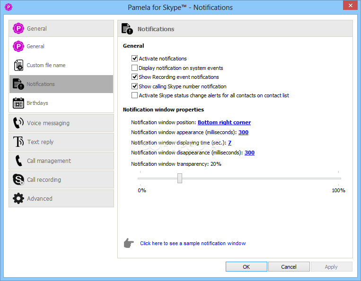
Task: Click the Text reply icon
Action: tap(18, 142)
